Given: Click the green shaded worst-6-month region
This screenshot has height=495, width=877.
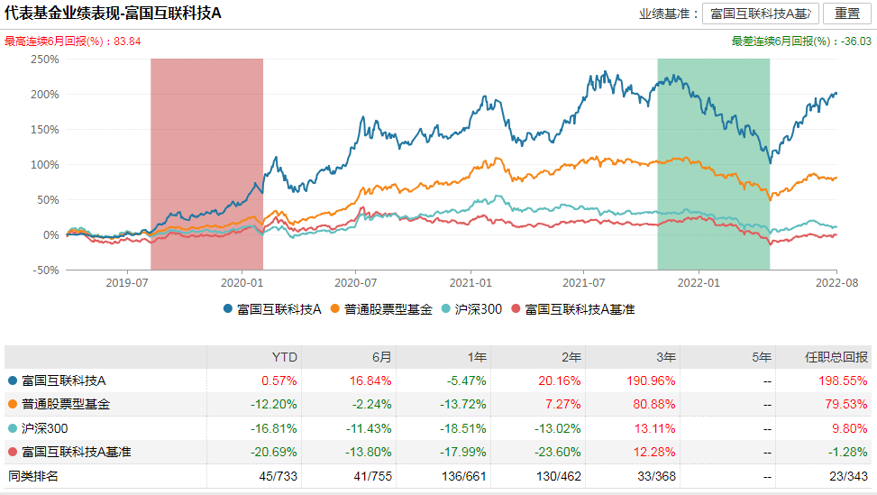Looking at the screenshot, I should click(713, 162).
